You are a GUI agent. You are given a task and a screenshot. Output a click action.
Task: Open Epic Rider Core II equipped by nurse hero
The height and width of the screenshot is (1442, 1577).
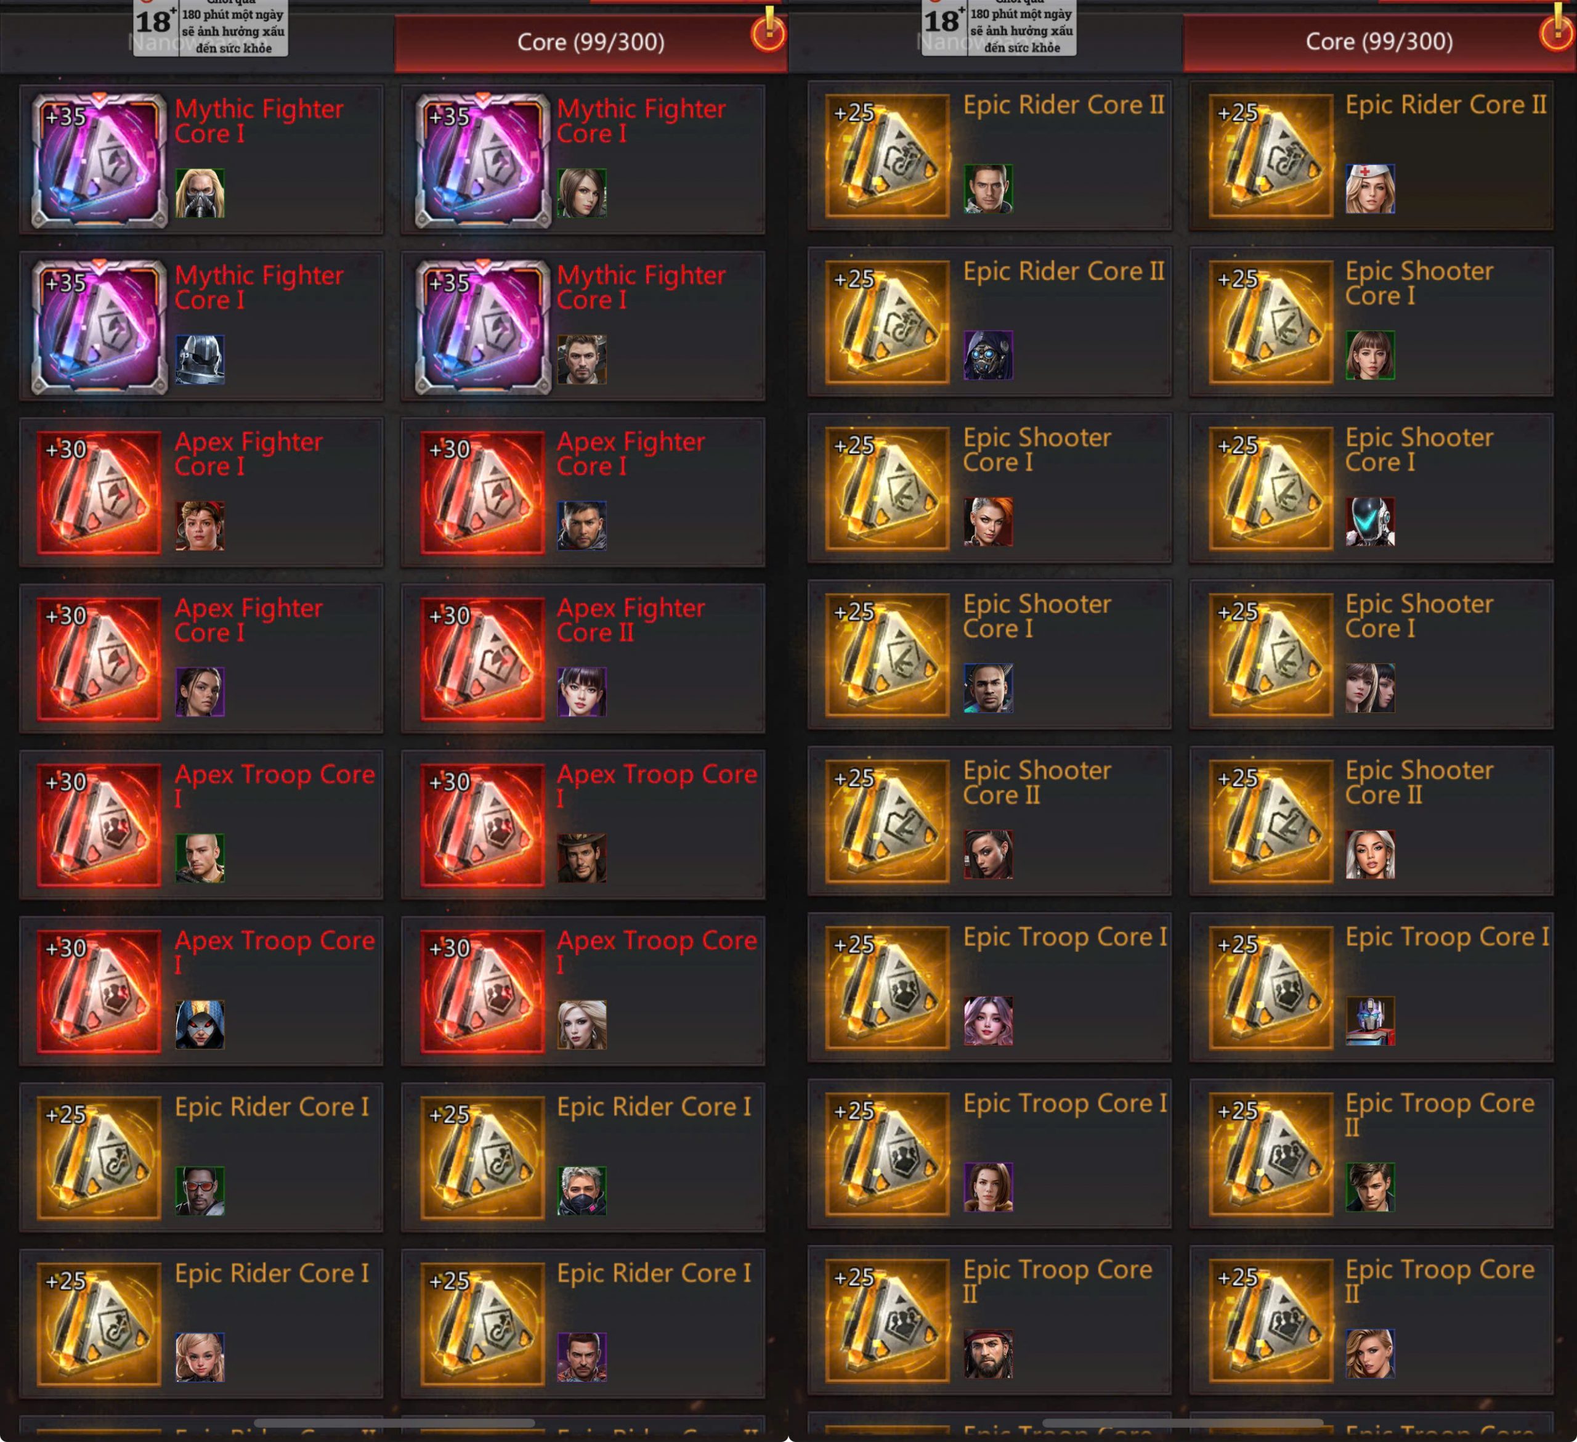click(x=1371, y=156)
